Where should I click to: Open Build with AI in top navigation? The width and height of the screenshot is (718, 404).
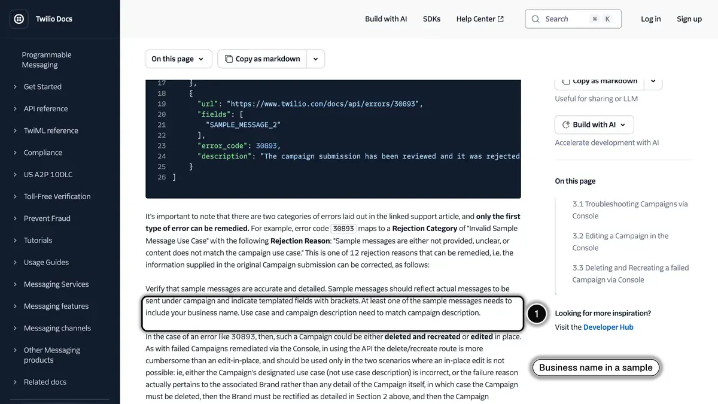coord(386,19)
